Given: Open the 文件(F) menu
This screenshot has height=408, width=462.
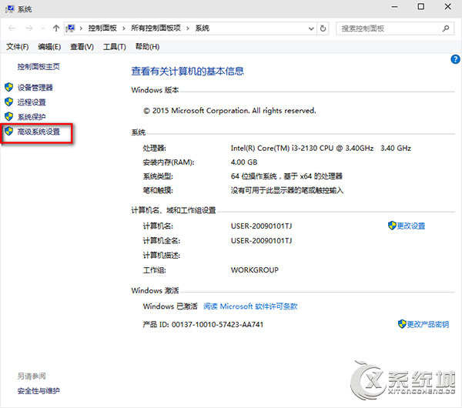Looking at the screenshot, I should (18, 46).
